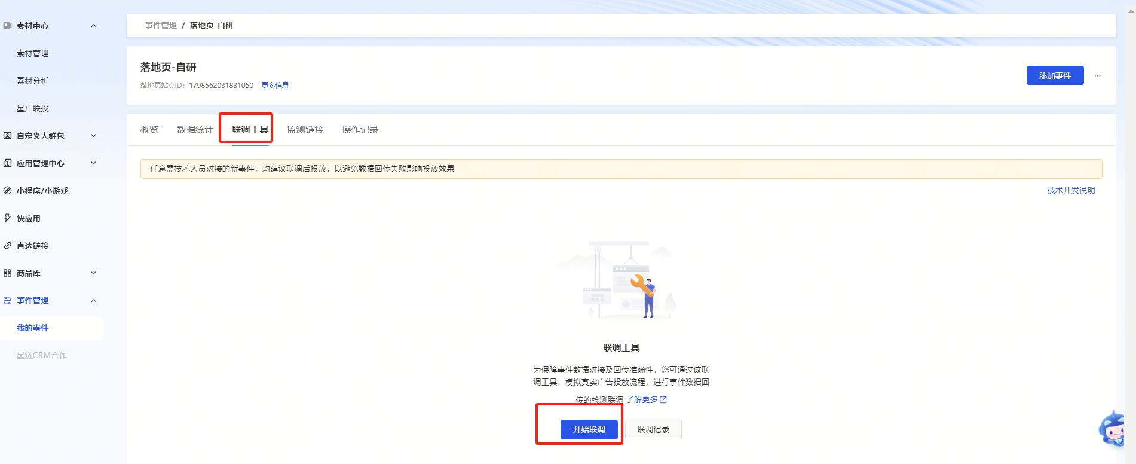Click the 小程序/小游戏 sidebar icon
Viewport: 1136px width, 464px height.
click(8, 191)
